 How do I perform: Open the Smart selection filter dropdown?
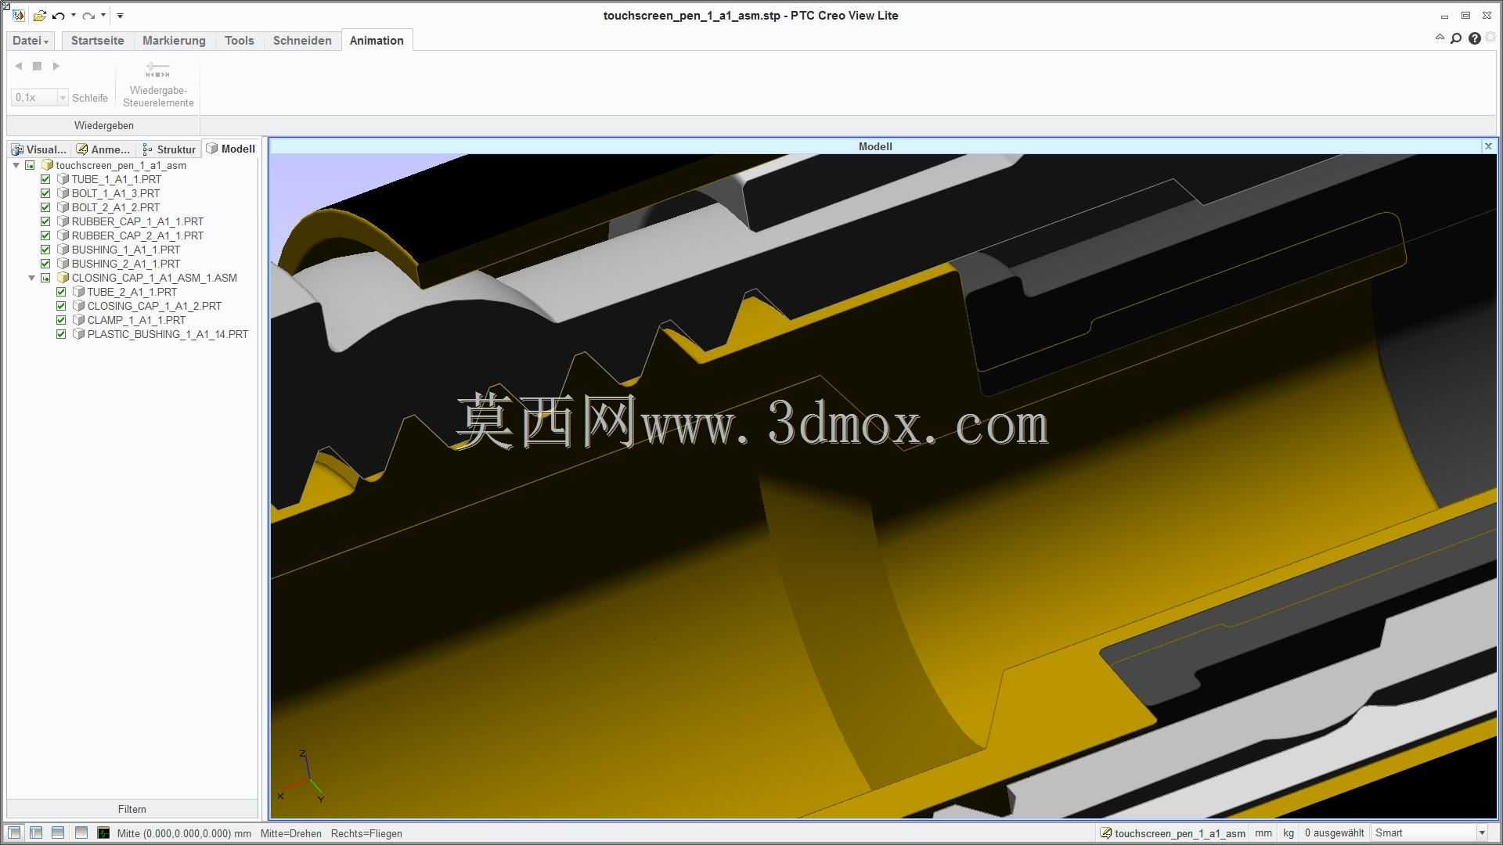pyautogui.click(x=1481, y=833)
